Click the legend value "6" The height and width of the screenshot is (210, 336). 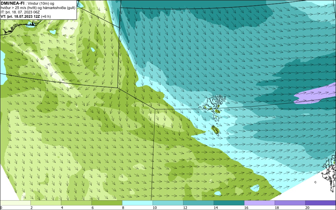pos(93,208)
